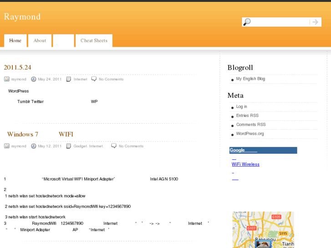Screen dimensions: 331x248
Task: Open the Windows 7 WIFI post title
Action: coord(40,134)
